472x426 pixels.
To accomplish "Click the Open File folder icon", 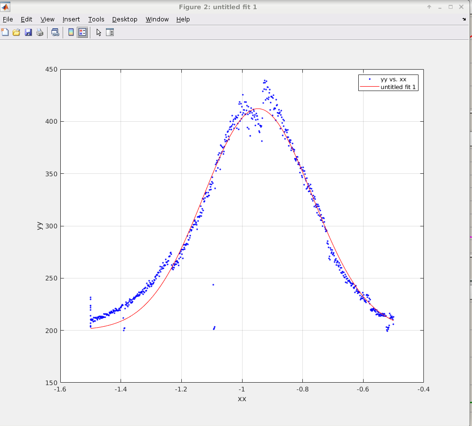I will [17, 33].
